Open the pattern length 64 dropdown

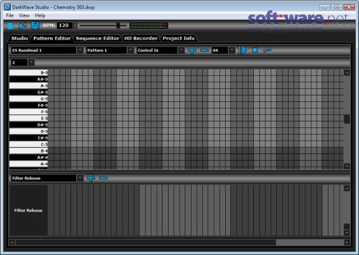pos(232,50)
